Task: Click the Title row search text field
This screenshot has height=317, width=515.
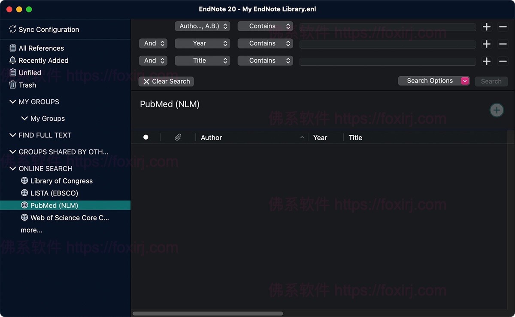Action: pyautogui.click(x=388, y=61)
